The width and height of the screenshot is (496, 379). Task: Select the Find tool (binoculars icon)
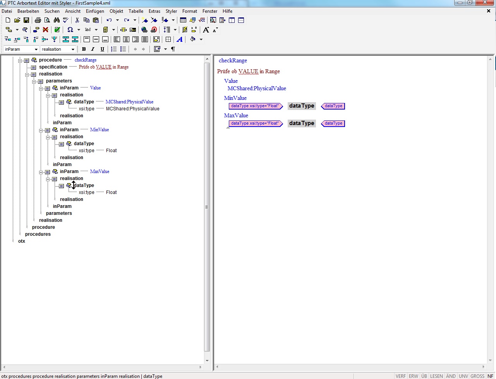57,20
